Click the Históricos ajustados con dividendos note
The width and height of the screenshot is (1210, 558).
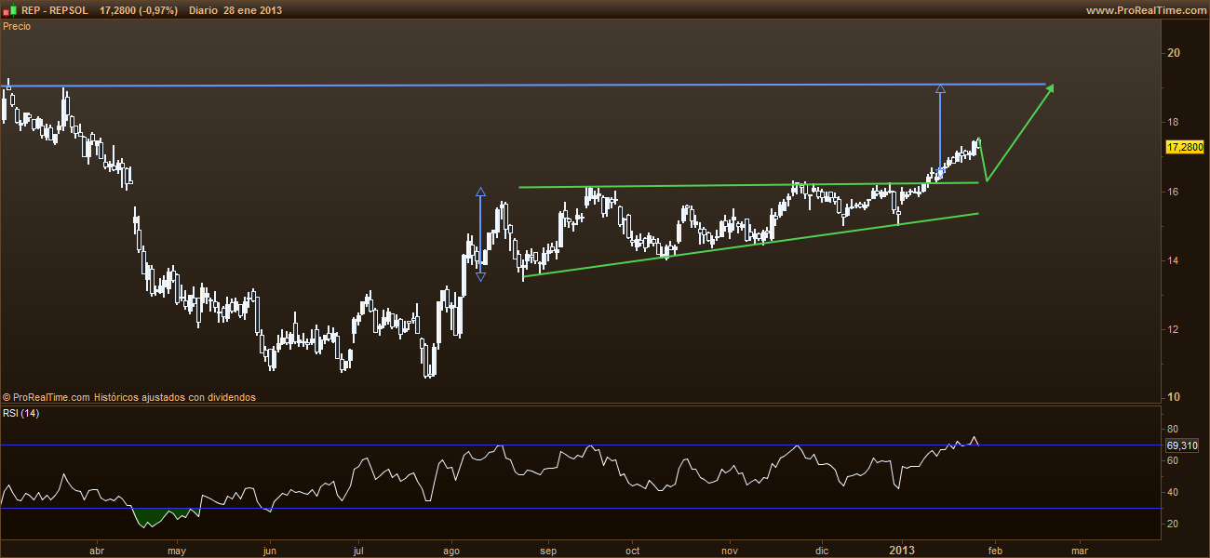(x=175, y=397)
